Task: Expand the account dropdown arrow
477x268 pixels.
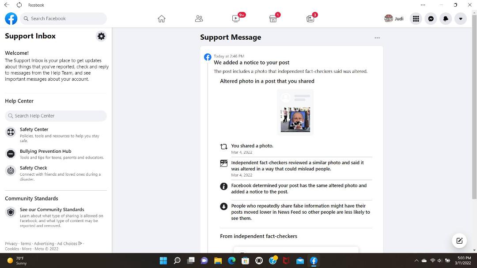Action: tap(461, 19)
